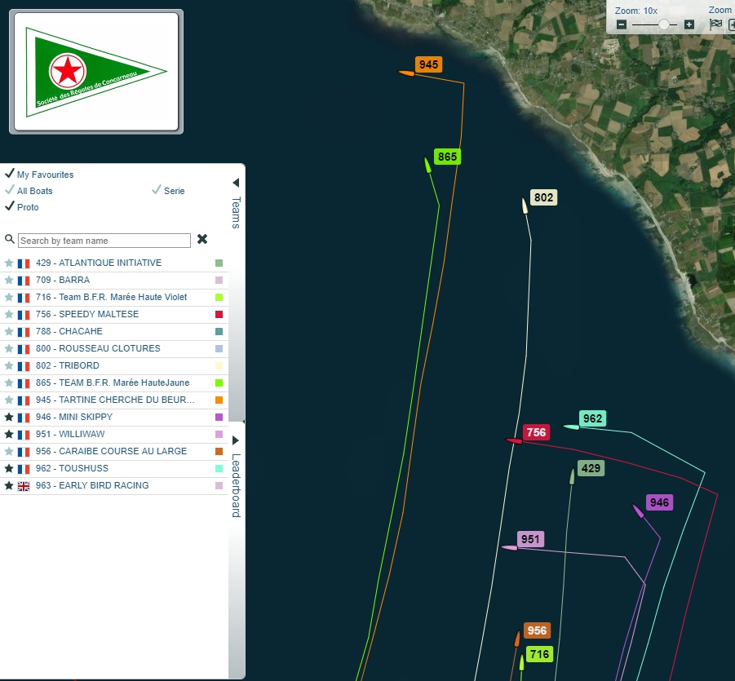Screen dimensions: 735x681
Task: Click the zoom level slider handle
Action: pyautogui.click(x=664, y=24)
